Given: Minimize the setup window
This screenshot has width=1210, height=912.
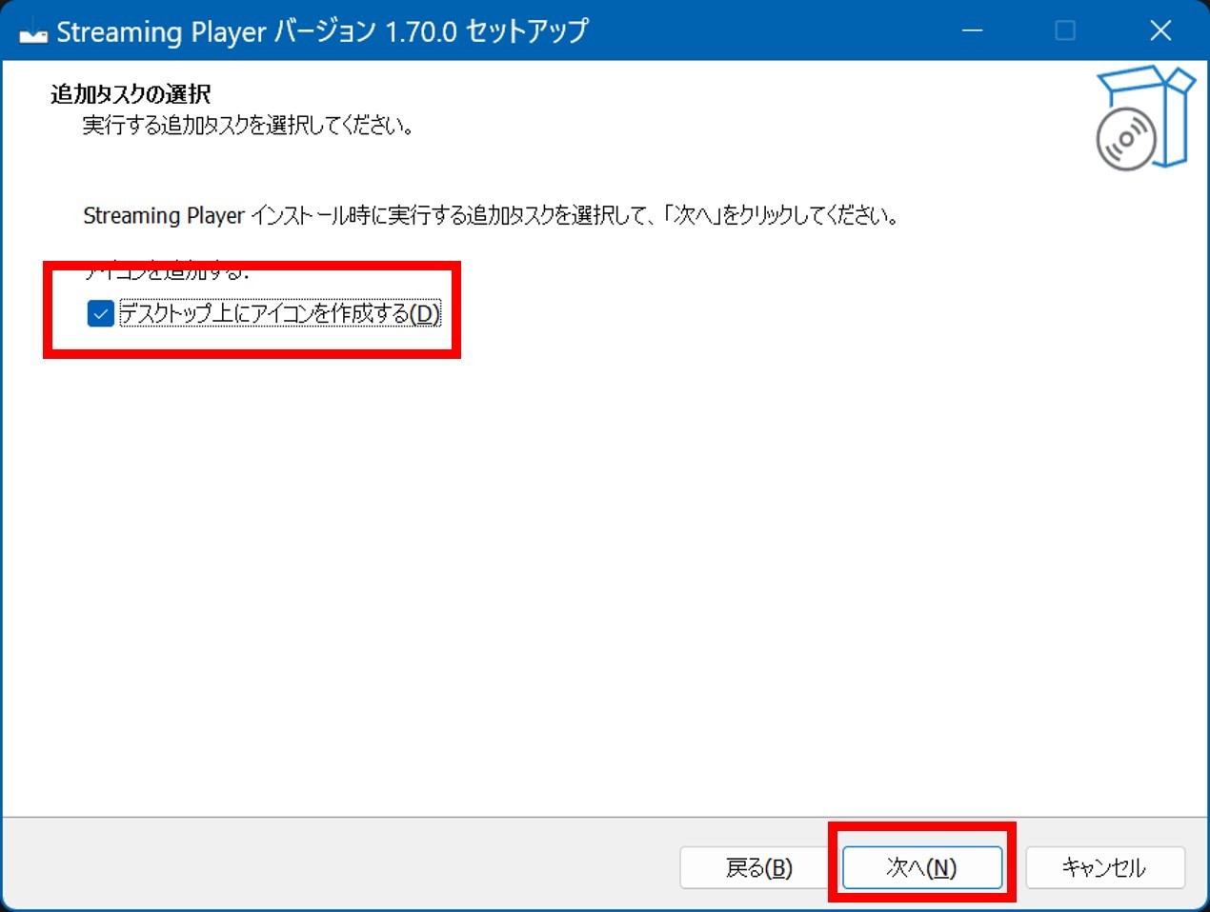Looking at the screenshot, I should pos(972,30).
